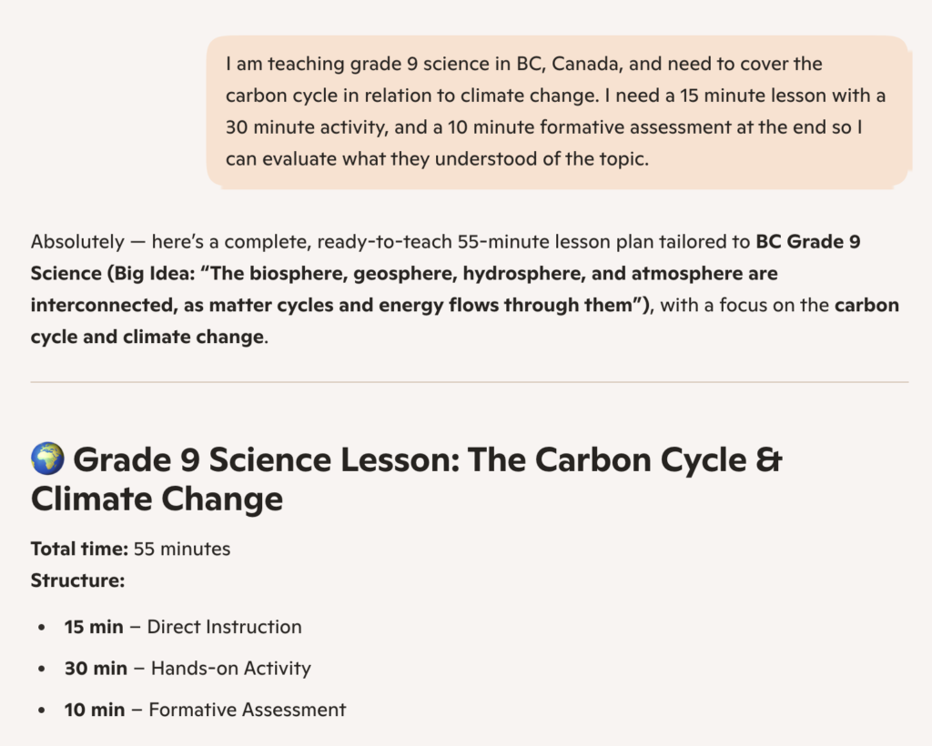Click the "30 min" bold text in list
Image resolution: width=932 pixels, height=746 pixels.
click(96, 669)
